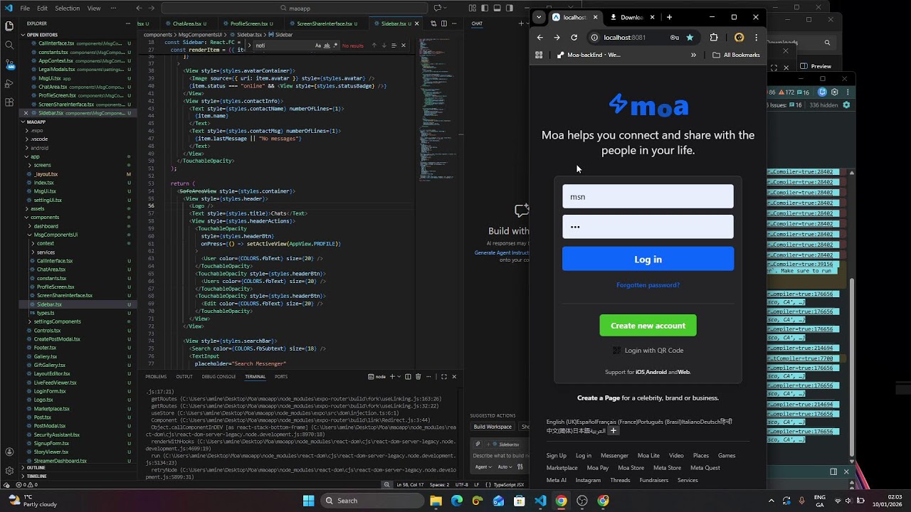Image resolution: width=911 pixels, height=512 pixels.
Task: Open the Search view in VS Code
Action: point(9,45)
